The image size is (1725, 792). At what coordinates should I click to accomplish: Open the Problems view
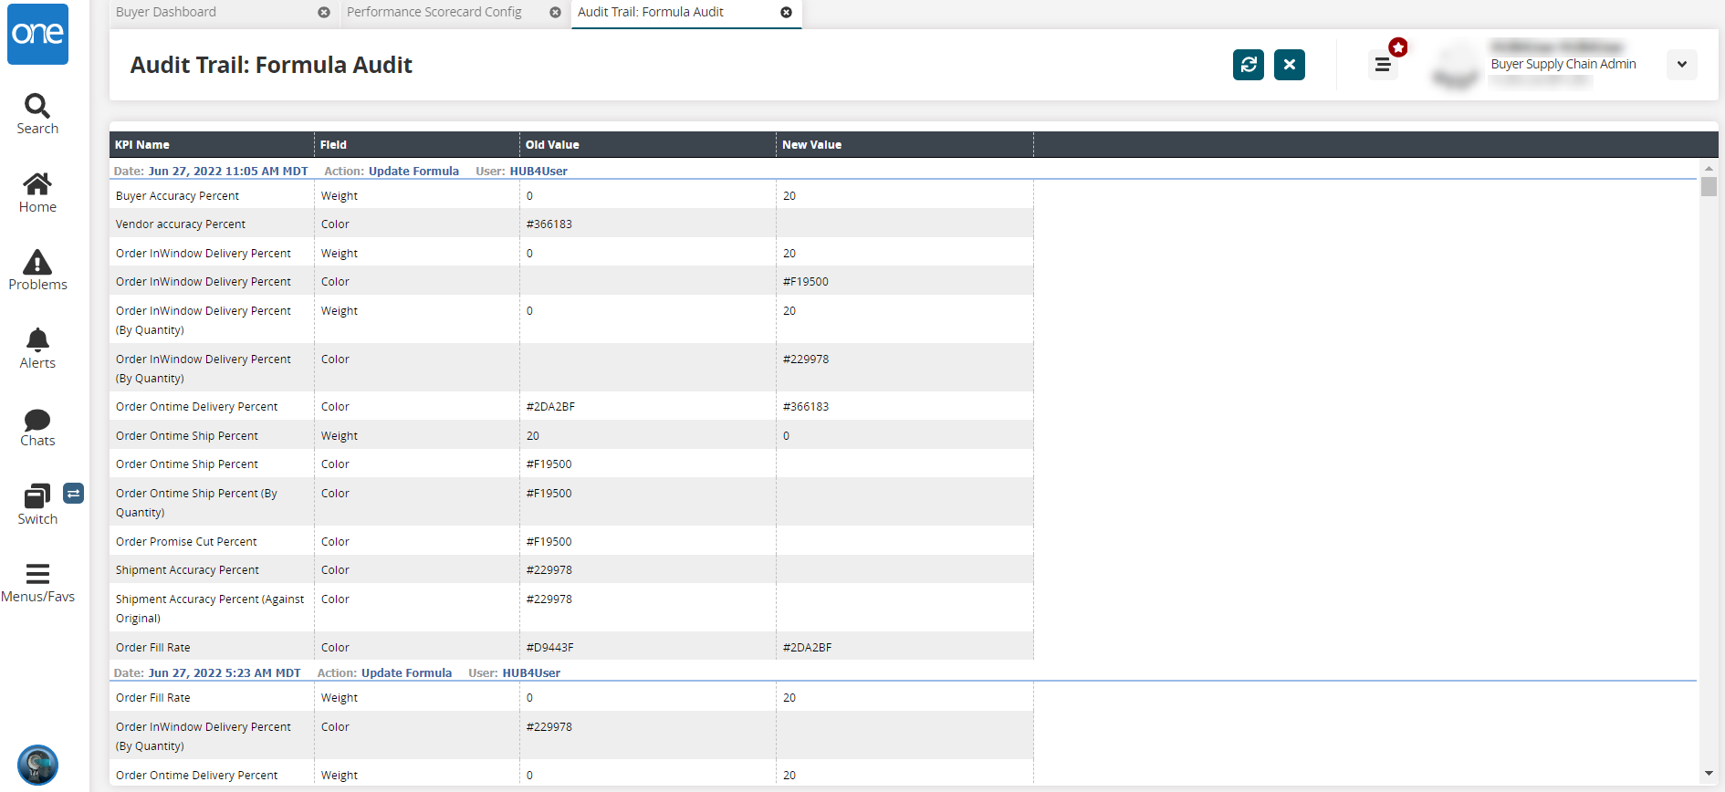pos(37,270)
